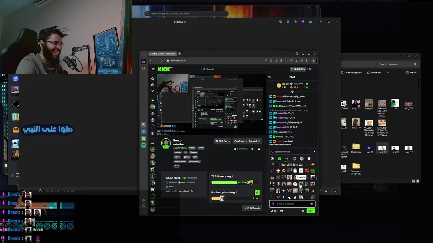Open Spotify in Opera sidebar
Image resolution: width=433 pixels, height=243 pixels.
pyautogui.click(x=143, y=145)
